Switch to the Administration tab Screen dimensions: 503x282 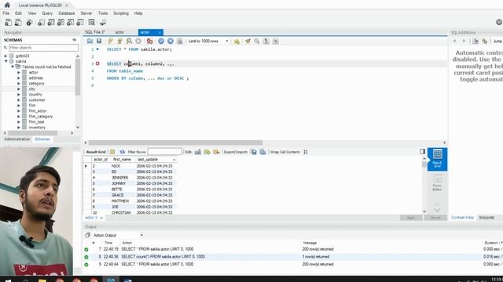[17, 139]
